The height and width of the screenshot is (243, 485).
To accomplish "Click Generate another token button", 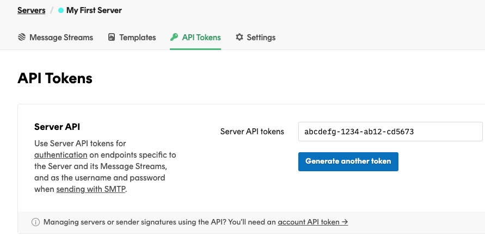I will click(x=348, y=161).
